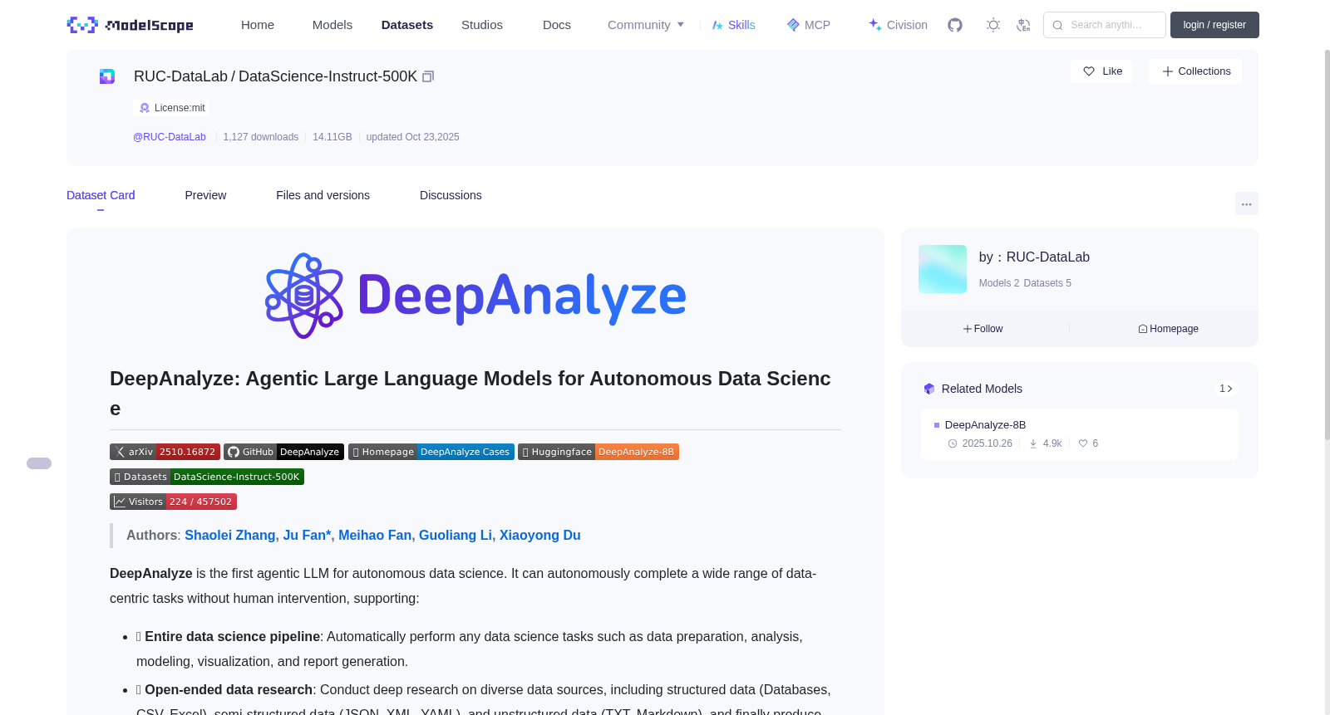Click the '1,127 downloads' text
This screenshot has width=1330, height=715.
pyautogui.click(x=261, y=137)
